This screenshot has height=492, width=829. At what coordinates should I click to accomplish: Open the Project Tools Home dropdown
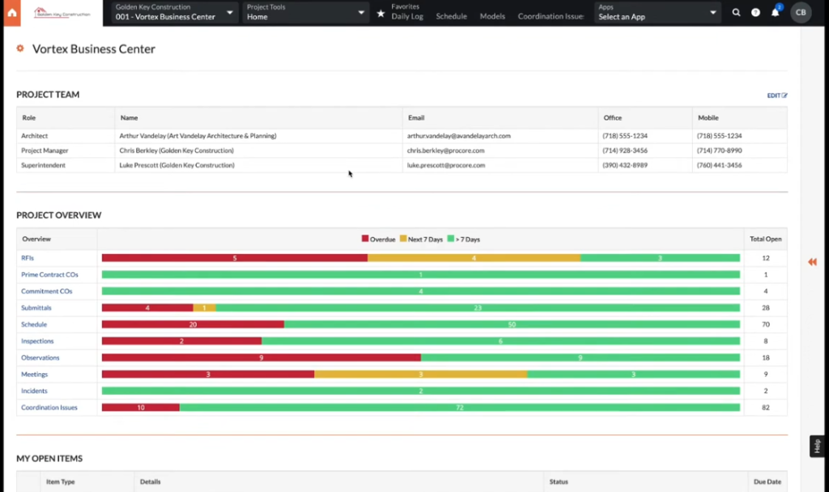(x=305, y=12)
